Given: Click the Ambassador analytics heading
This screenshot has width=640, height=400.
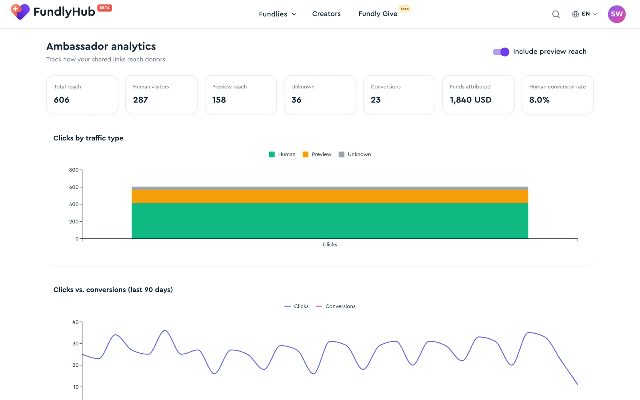Looking at the screenshot, I should tap(101, 46).
